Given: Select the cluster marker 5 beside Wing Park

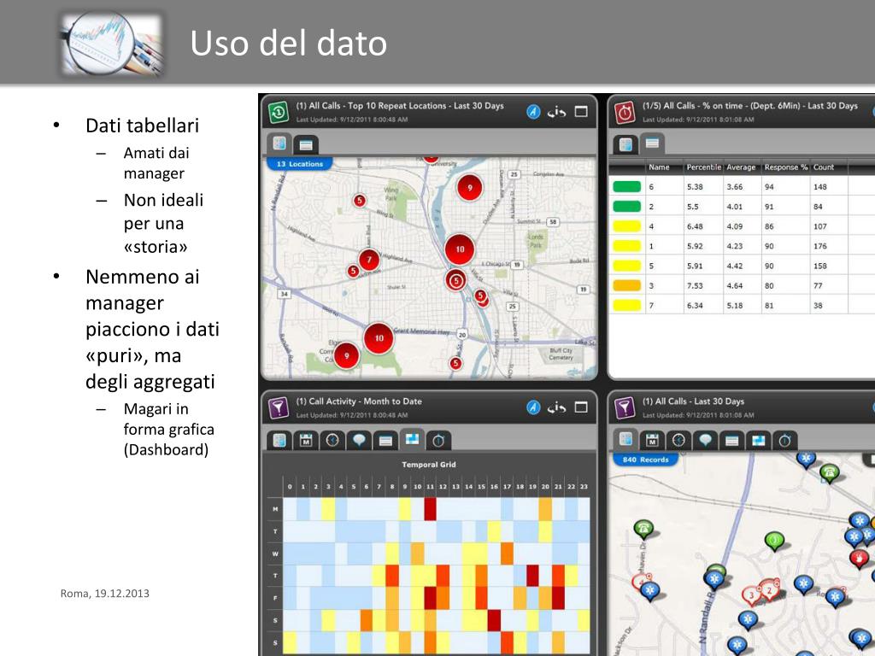Looking at the screenshot, I should (360, 200).
